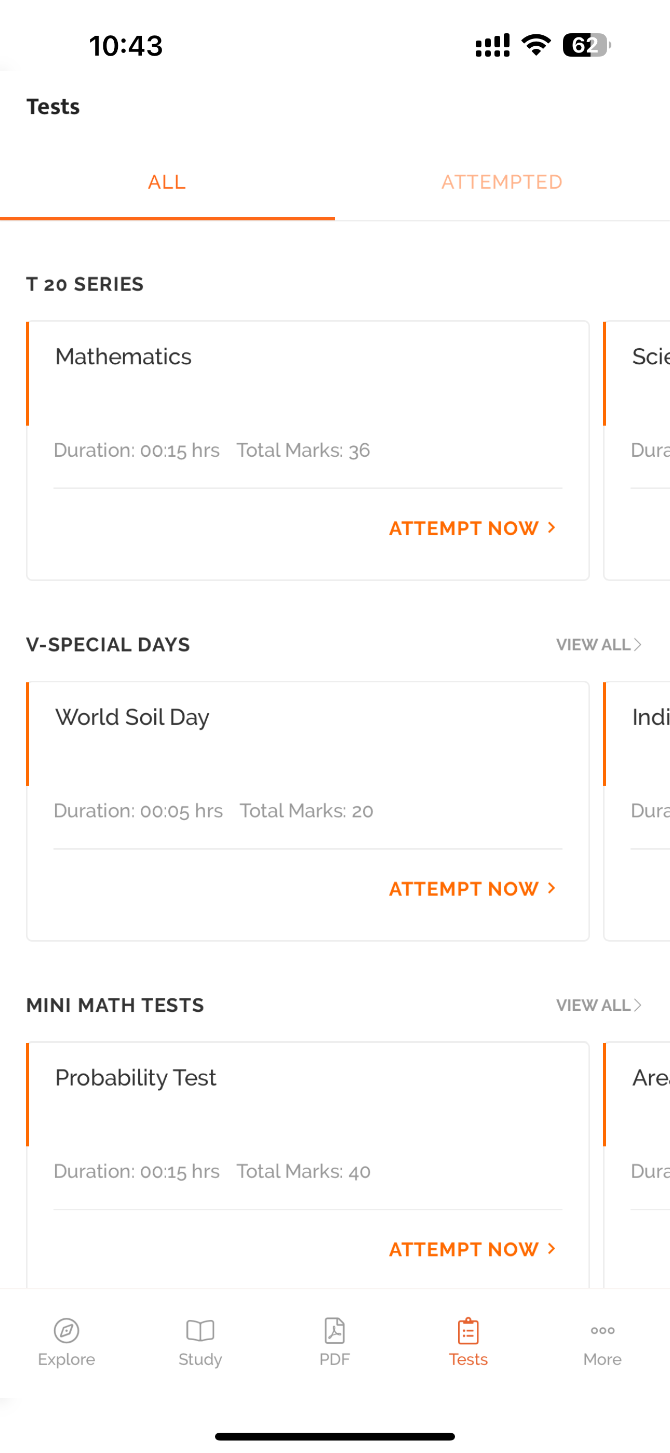Open the Probability Test card title
Image resolution: width=670 pixels, height=1453 pixels.
(136, 1078)
